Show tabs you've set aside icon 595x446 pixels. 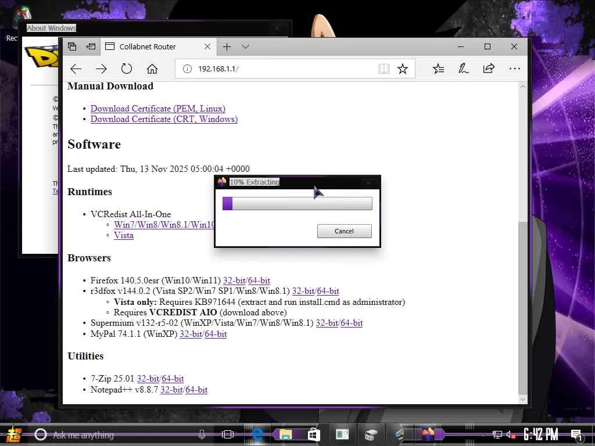[x=72, y=46]
